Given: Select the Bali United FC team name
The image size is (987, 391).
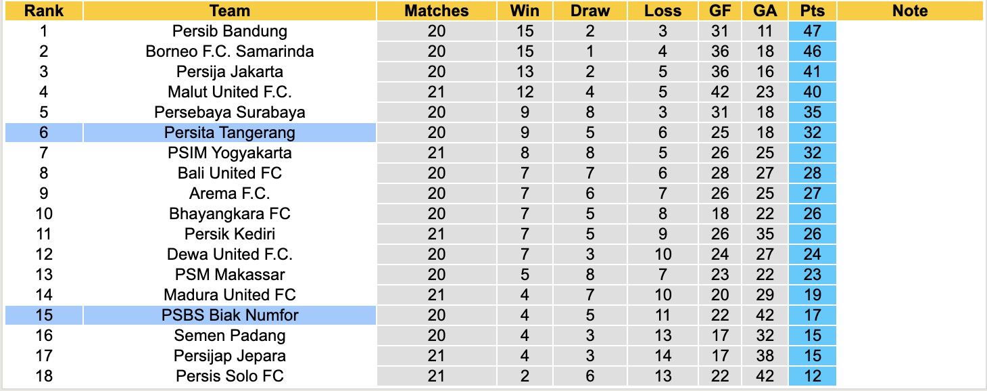Looking at the screenshot, I should [230, 173].
